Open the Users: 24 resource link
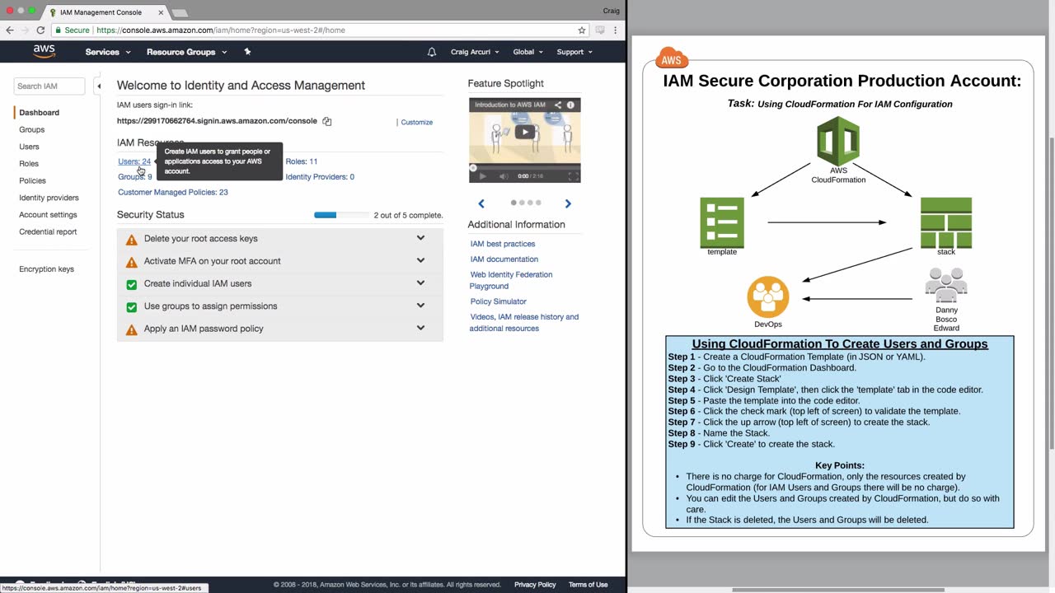The width and height of the screenshot is (1055, 593). click(134, 161)
